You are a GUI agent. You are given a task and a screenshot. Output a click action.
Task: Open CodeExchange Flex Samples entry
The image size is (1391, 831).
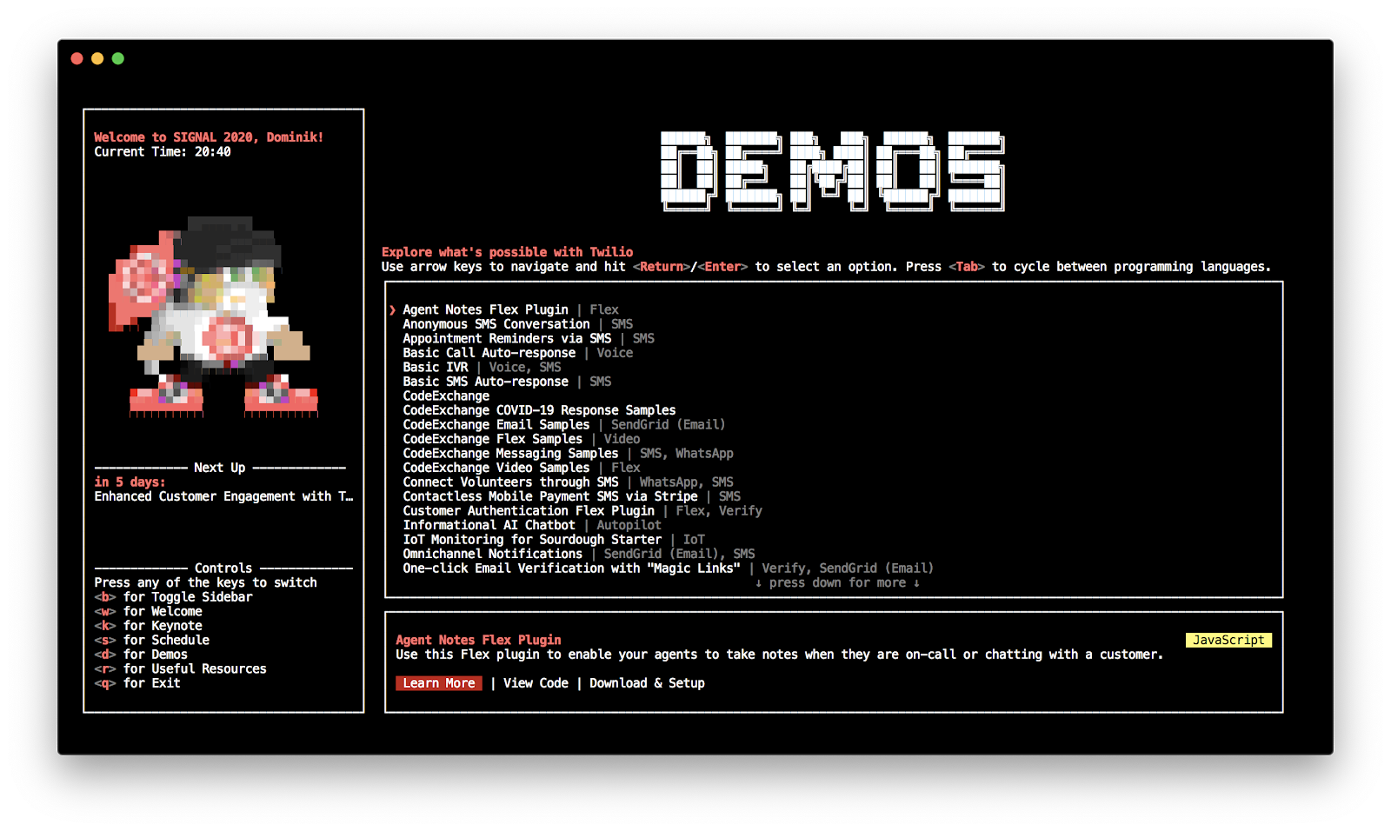pos(521,439)
